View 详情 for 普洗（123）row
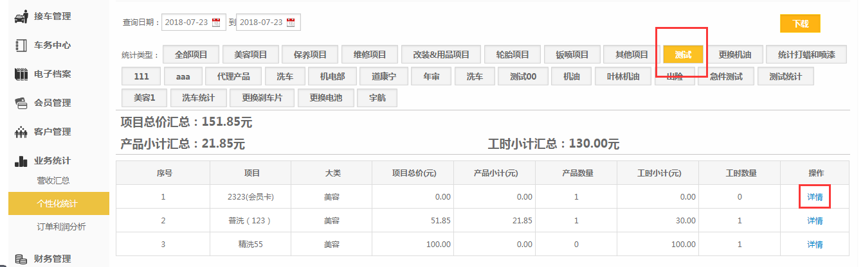Viewport: 863px width, 267px height. point(815,220)
